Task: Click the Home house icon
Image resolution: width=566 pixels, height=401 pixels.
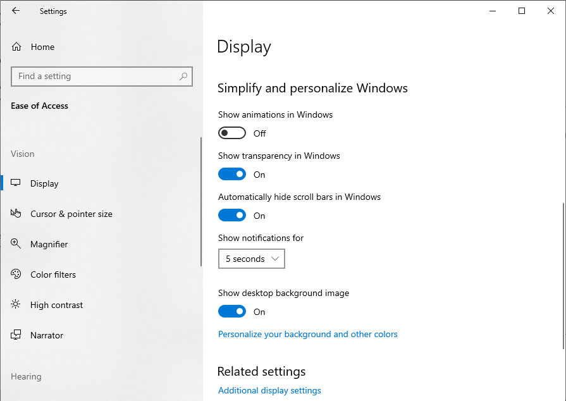Action: (x=16, y=47)
